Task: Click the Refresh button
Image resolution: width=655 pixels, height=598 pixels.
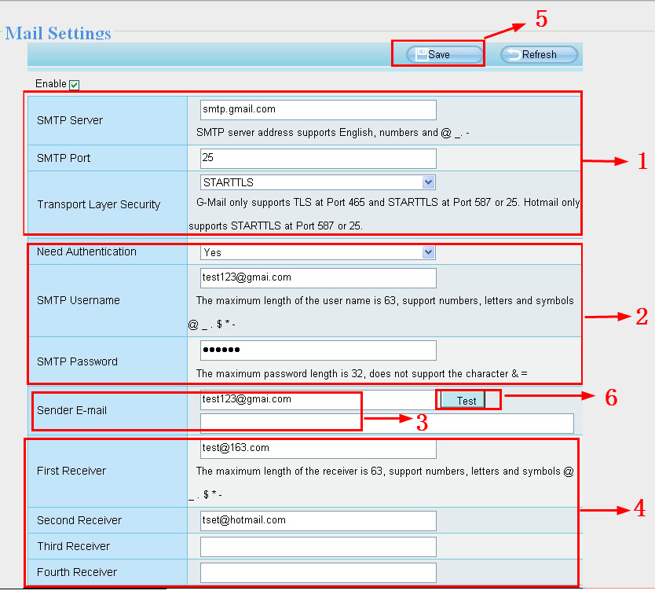Action: click(539, 55)
